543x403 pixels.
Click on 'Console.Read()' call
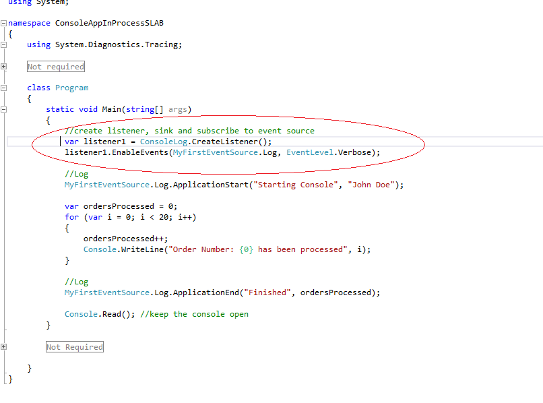tap(98, 314)
